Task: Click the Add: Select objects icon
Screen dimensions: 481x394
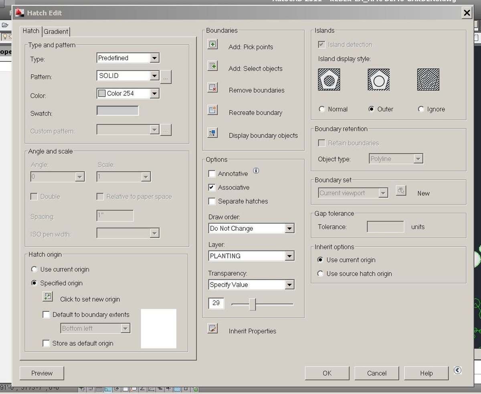Action: click(x=212, y=65)
